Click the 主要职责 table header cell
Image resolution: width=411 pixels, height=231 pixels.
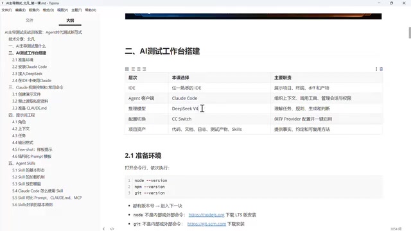(326, 78)
